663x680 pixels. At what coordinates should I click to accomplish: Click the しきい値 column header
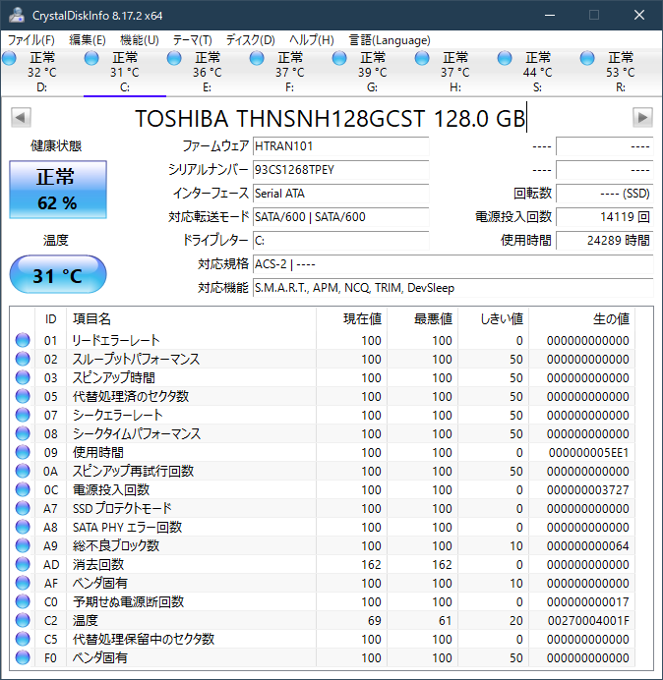[x=493, y=319]
